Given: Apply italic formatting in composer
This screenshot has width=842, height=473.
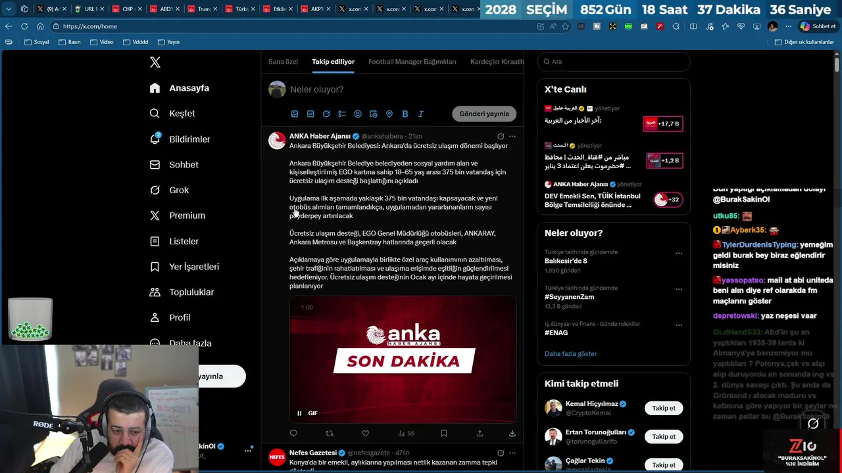Looking at the screenshot, I should (x=421, y=114).
